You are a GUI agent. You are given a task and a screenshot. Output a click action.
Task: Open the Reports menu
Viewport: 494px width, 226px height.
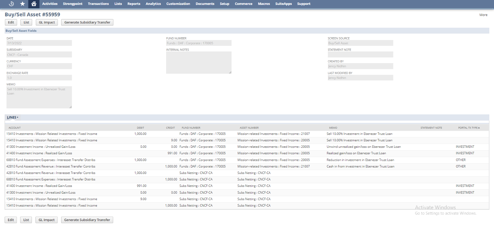[134, 4]
